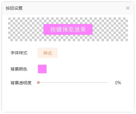136x114 pixels.
Task: Click the 背景透明度 slider handle
Action: pos(38,82)
